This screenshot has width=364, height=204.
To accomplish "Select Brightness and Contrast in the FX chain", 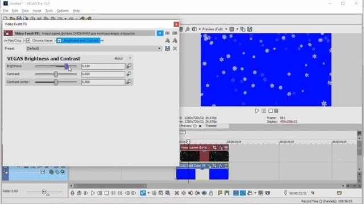I will click(x=81, y=40).
